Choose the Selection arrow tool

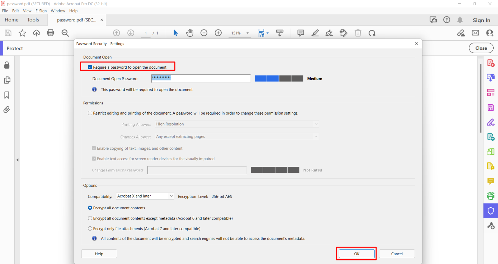tap(176, 33)
